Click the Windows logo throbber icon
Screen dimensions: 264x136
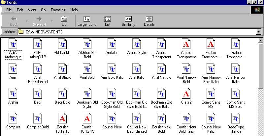(x=257, y=10)
